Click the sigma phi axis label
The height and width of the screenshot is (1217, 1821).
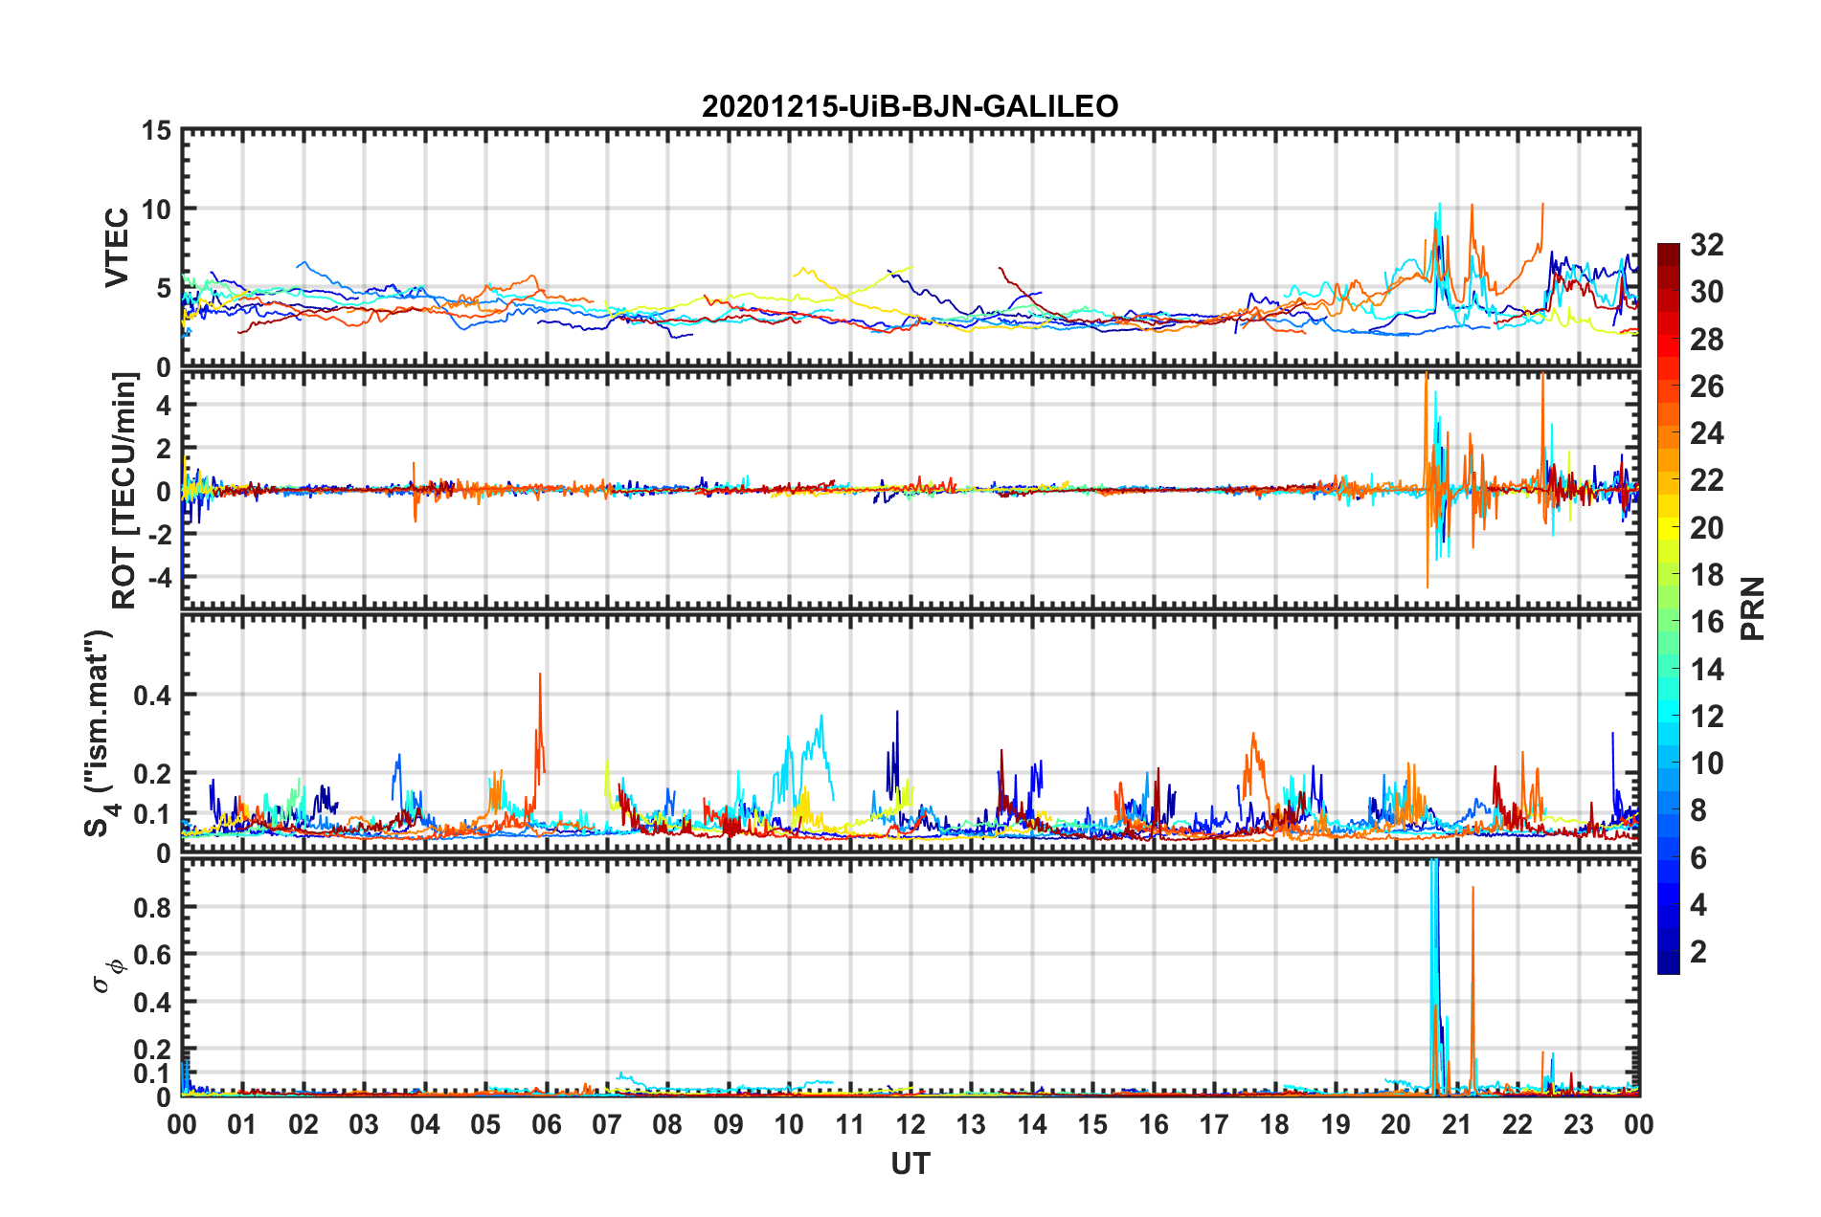108,976
